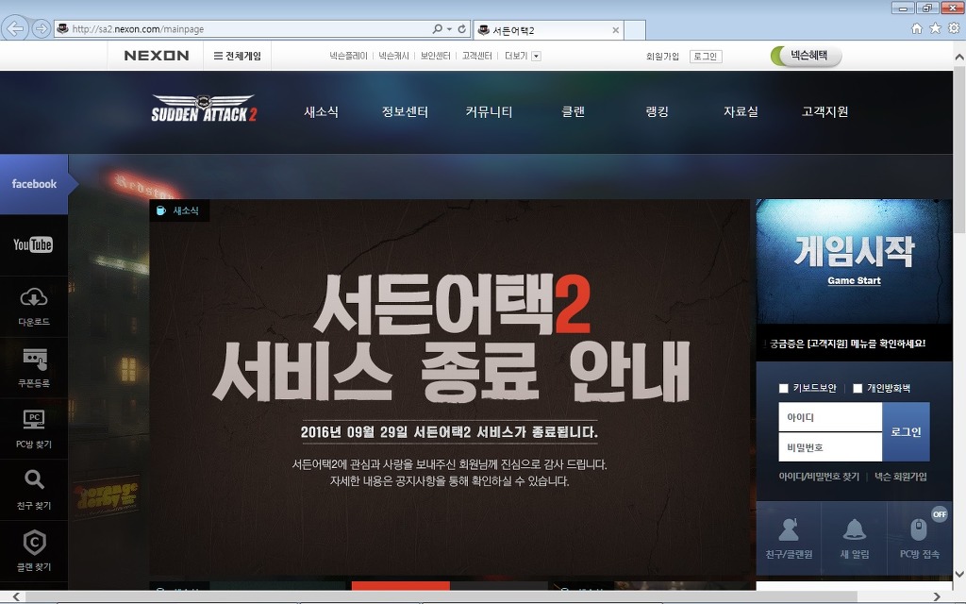Open the top bar 고객센터 link

tap(476, 56)
